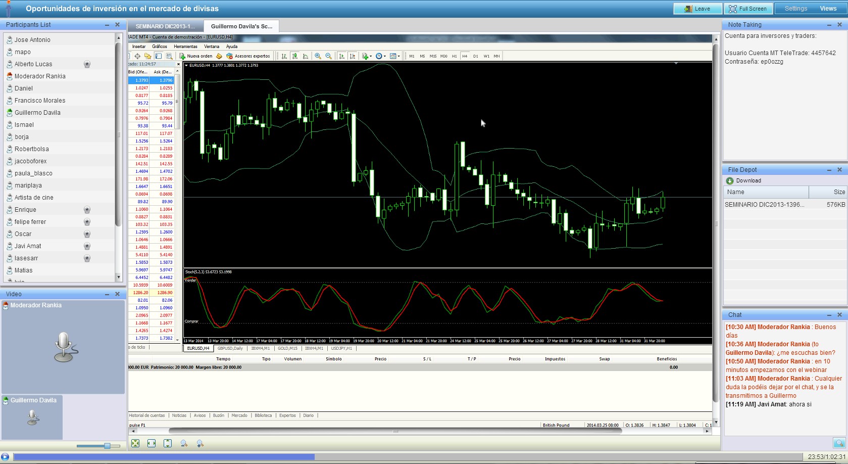Viewport: 848px width, 464px height.
Task: Click the chat search magnifier icon
Action: [x=839, y=443]
